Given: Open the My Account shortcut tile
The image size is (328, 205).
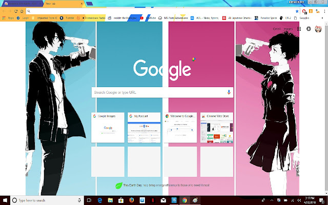Looking at the screenshot, I should [x=144, y=128].
